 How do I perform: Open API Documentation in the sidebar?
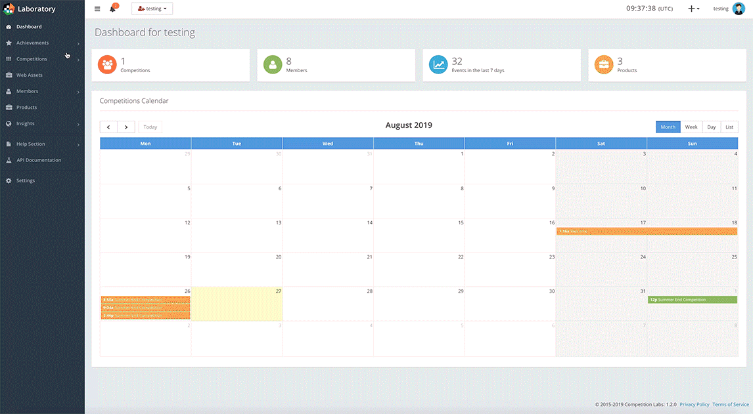[39, 160]
